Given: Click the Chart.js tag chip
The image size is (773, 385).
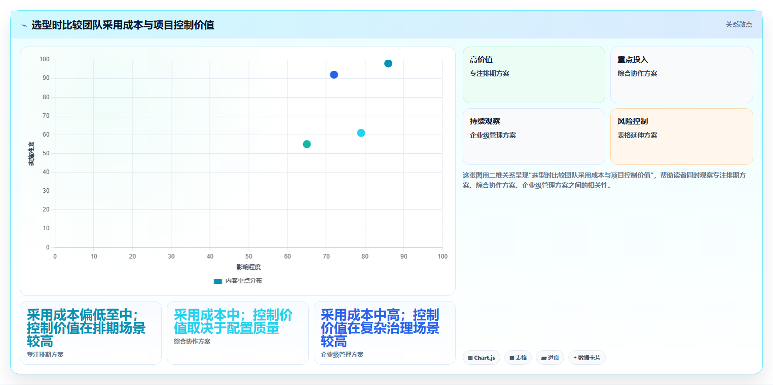Looking at the screenshot, I should 482,358.
